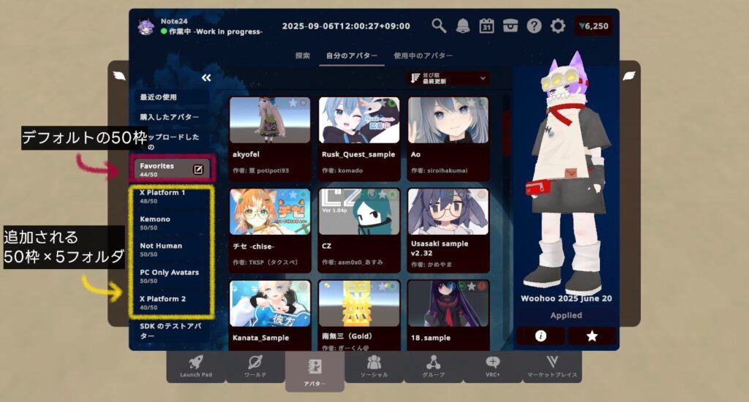
Task: Open notifications bell icon
Action: 462,26
